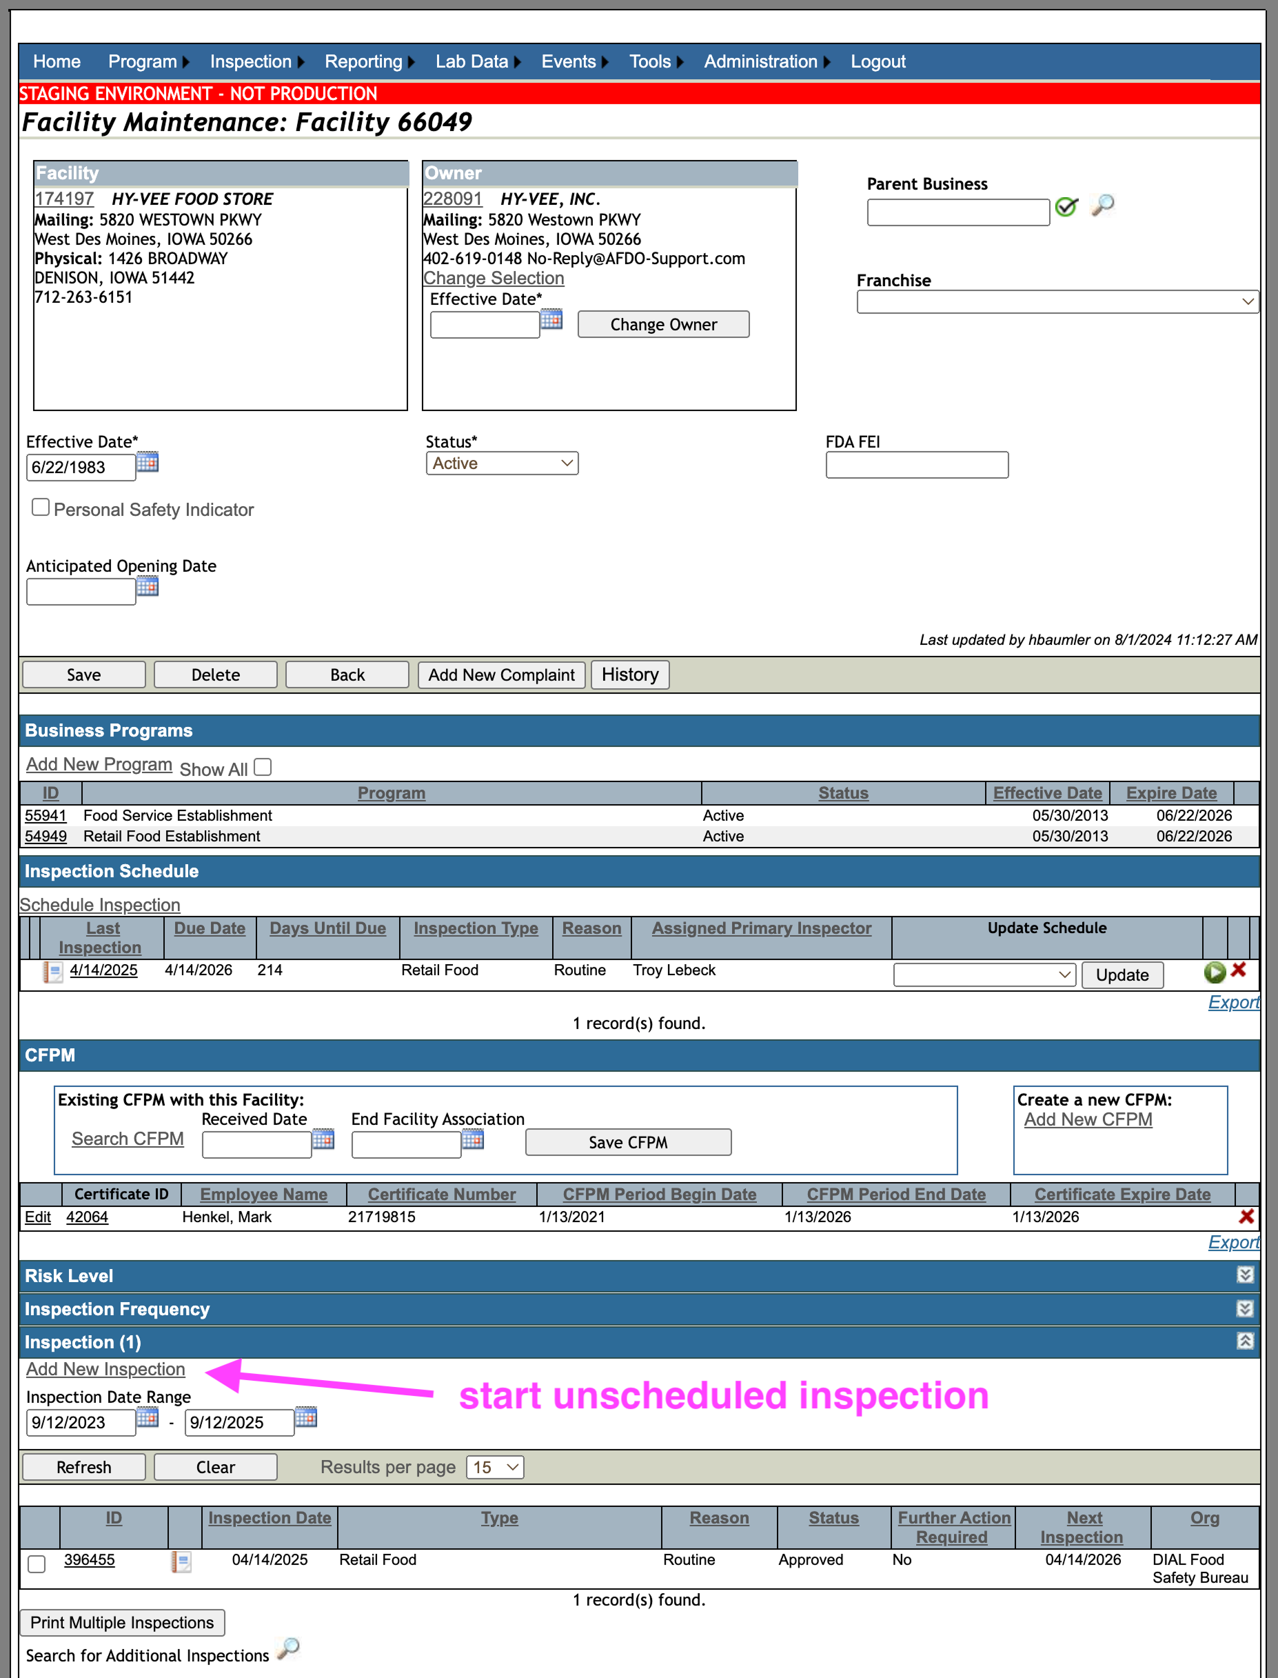Click the FDA FEI input field

917,465
